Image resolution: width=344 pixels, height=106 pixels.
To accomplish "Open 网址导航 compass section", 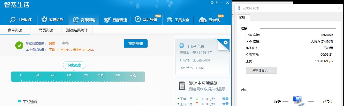I will (146, 20).
